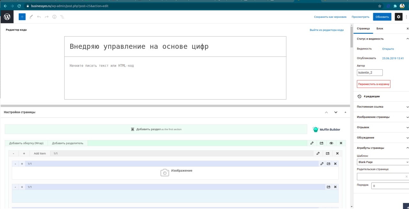Click the Muffin Builder logo
This screenshot has height=209, width=409.
pyautogui.click(x=326, y=129)
